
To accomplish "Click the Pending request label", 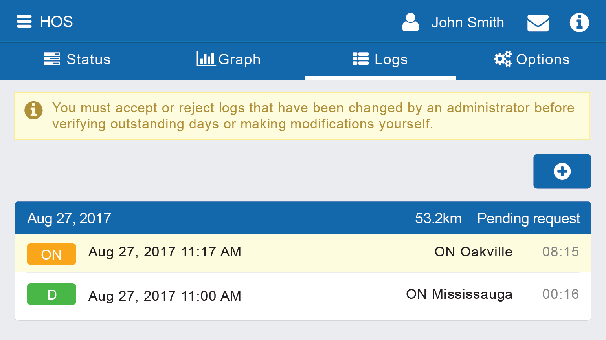I will coord(528,219).
